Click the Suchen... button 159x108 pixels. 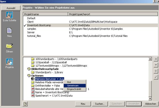coord(100,104)
